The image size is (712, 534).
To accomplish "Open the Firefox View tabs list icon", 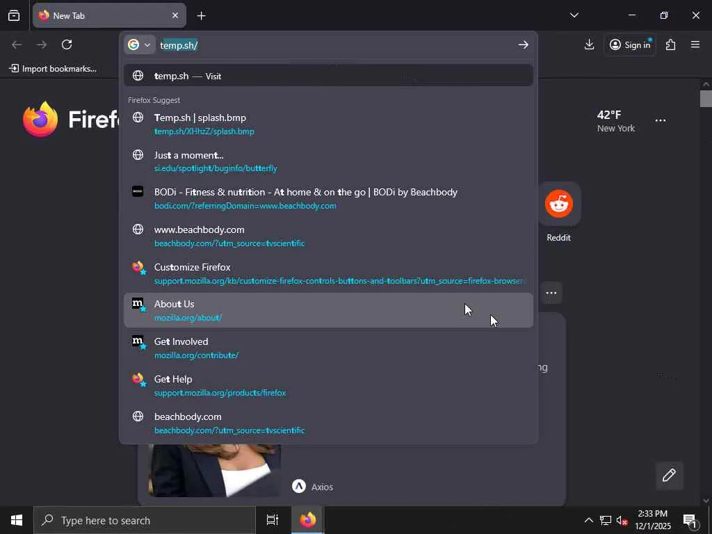I will (x=14, y=15).
